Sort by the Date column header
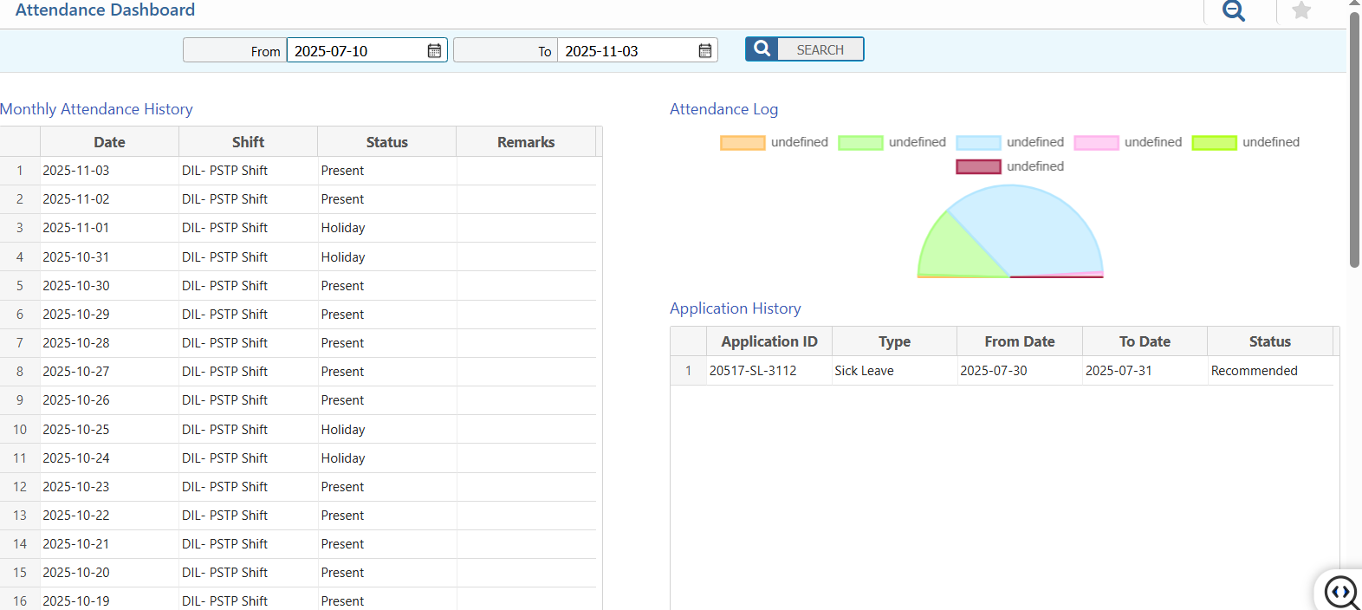Viewport: 1362px width, 610px height. tap(109, 142)
